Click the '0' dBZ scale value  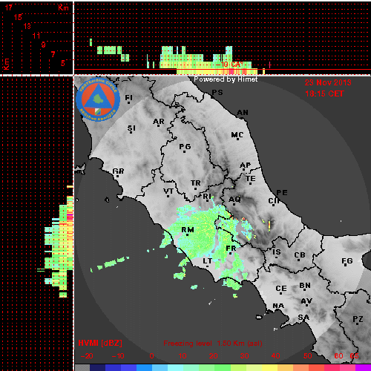pos(151,356)
